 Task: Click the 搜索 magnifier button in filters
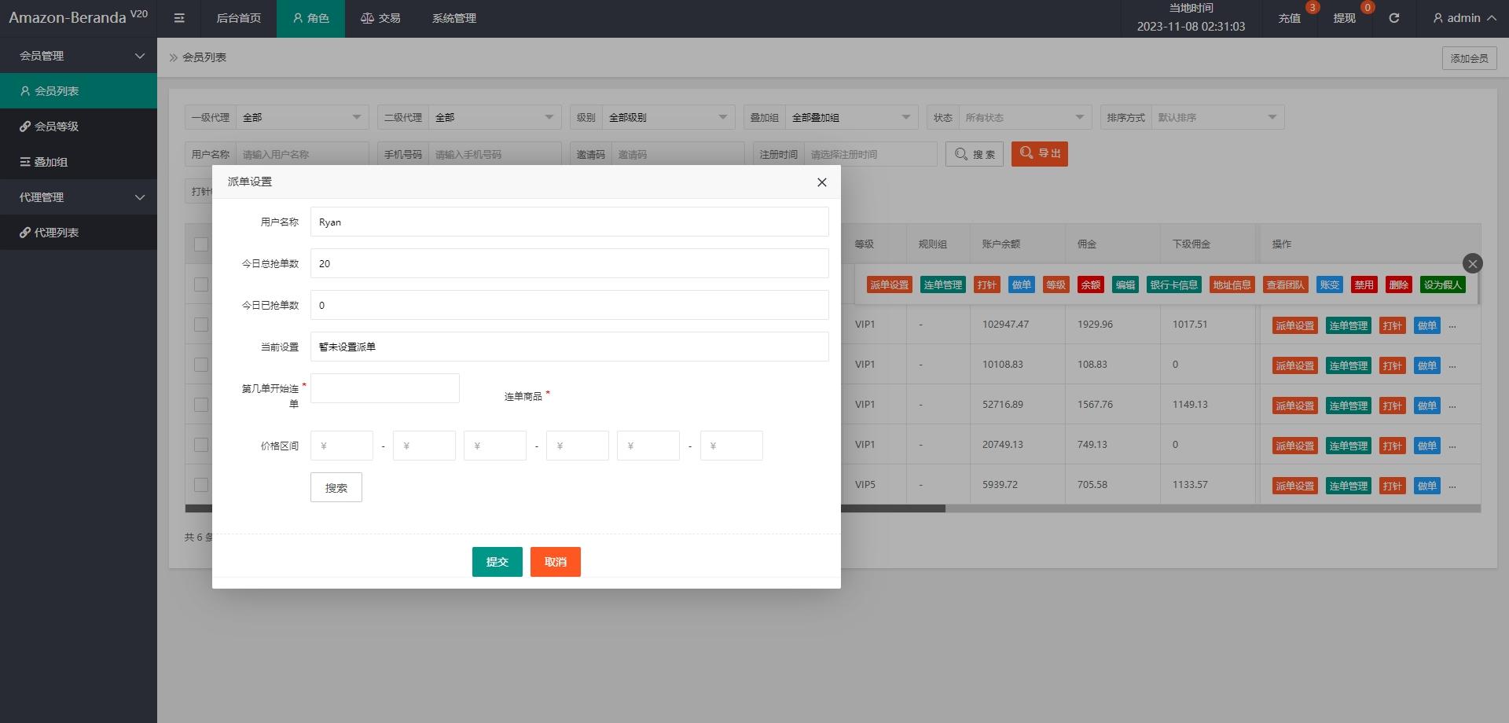pyautogui.click(x=975, y=154)
